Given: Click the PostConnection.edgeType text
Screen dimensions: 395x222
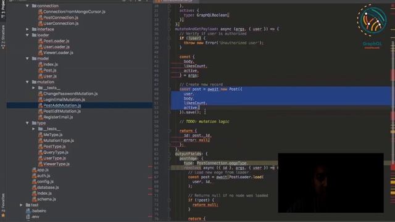Looking at the screenshot, I should [x=222, y=163].
